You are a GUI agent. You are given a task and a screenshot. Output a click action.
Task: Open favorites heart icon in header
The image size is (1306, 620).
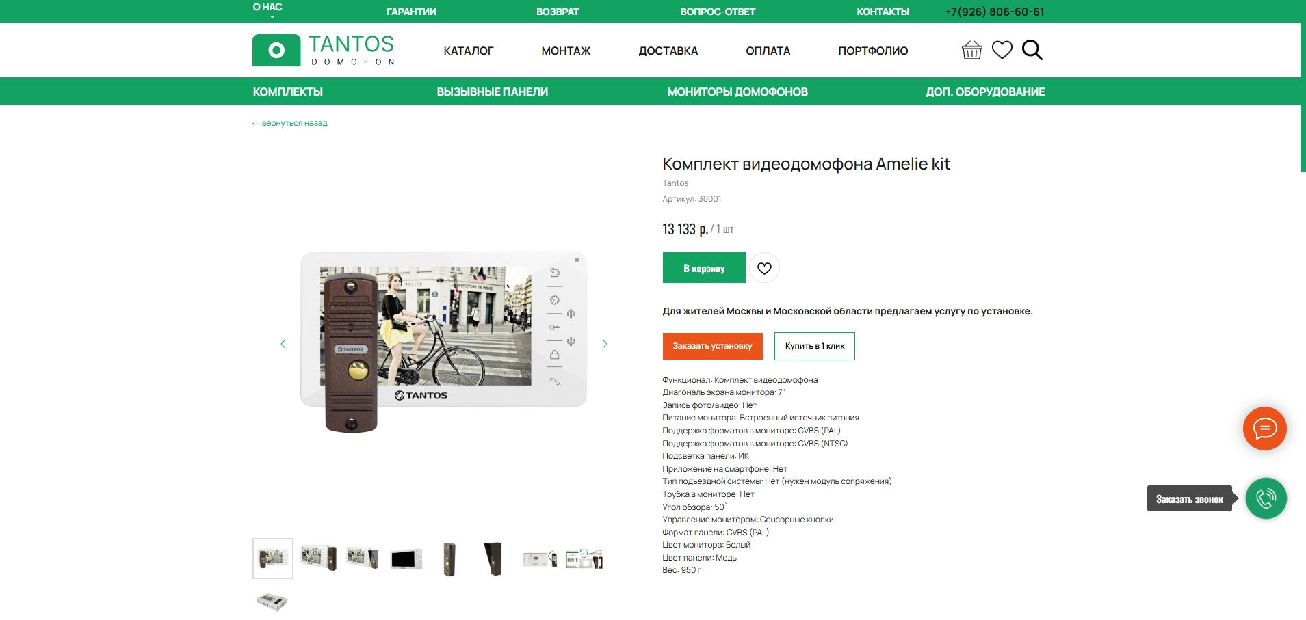click(x=1002, y=50)
